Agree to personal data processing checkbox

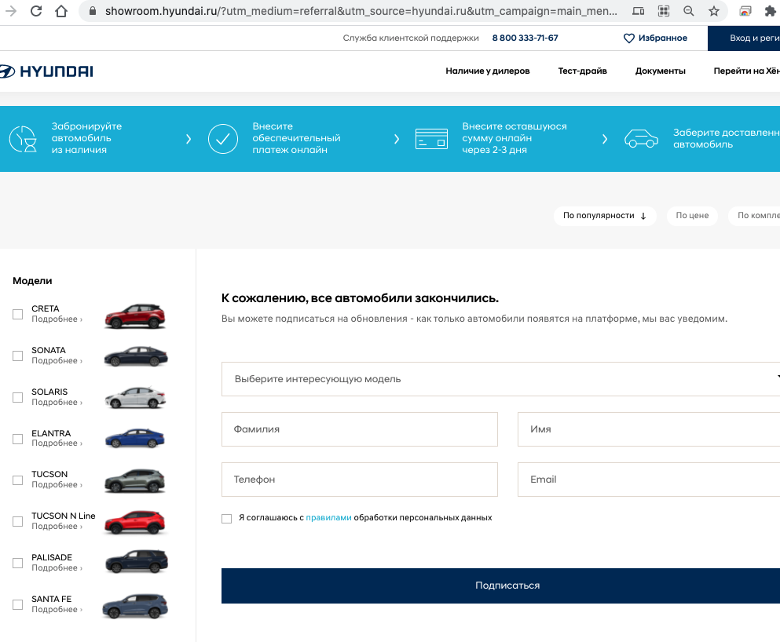tap(226, 518)
